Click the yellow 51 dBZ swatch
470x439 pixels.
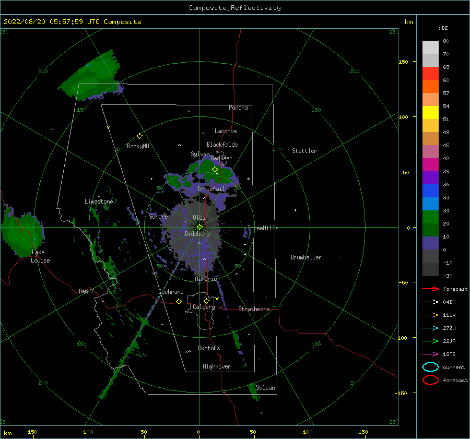point(430,112)
